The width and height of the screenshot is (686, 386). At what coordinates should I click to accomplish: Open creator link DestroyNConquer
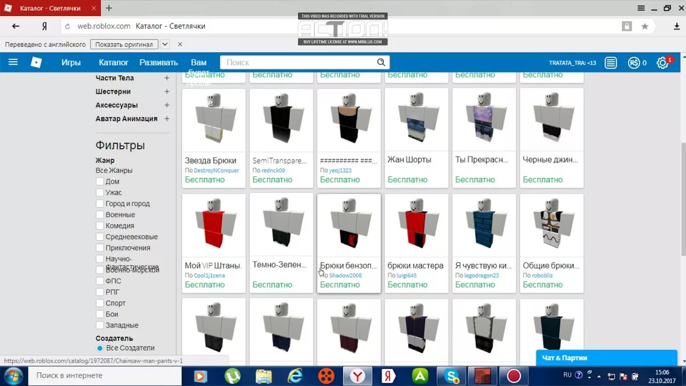tap(217, 170)
